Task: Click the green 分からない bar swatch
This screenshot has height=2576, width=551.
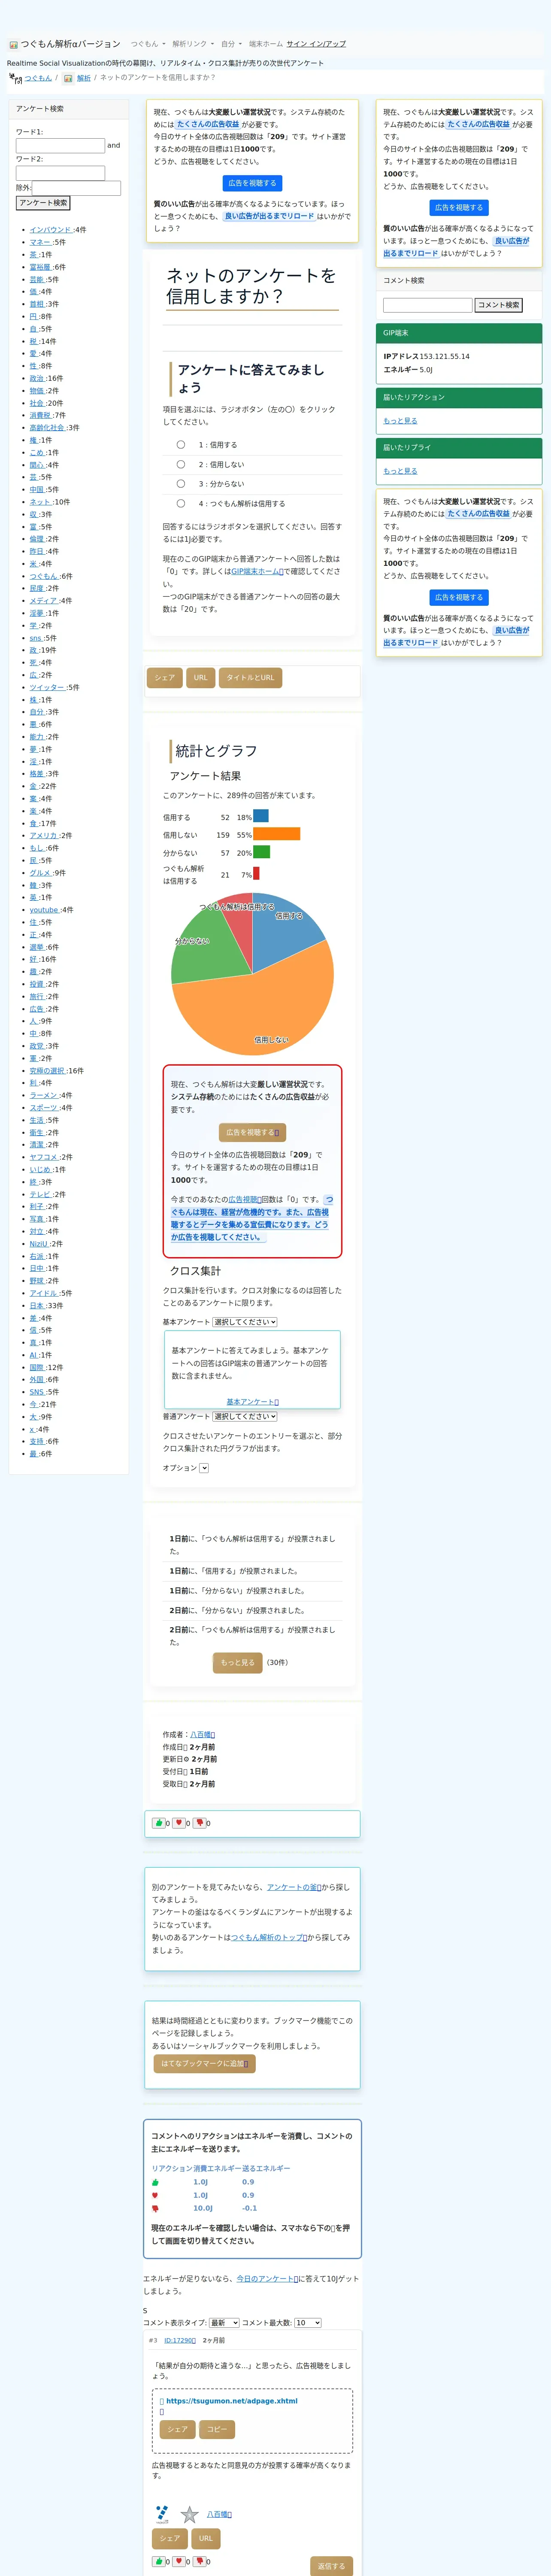Action: 262,852
